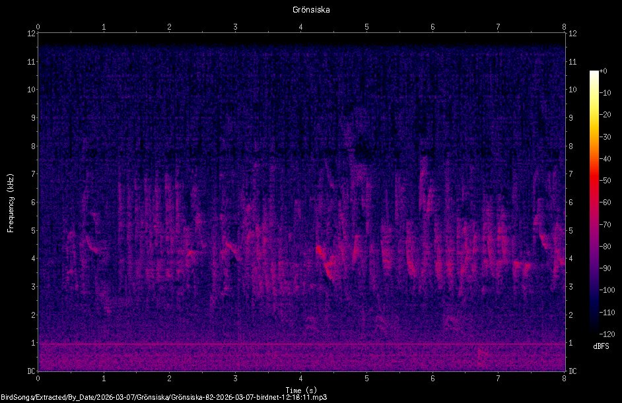Click the 5 kHz label on the left axis
Image resolution: width=622 pixels, height=403 pixels.
(33, 230)
